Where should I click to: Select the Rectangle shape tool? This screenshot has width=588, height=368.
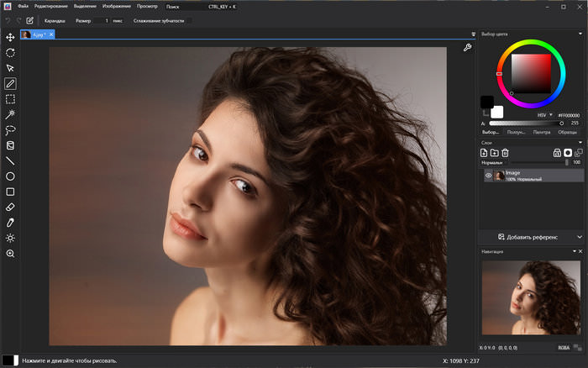click(x=10, y=192)
